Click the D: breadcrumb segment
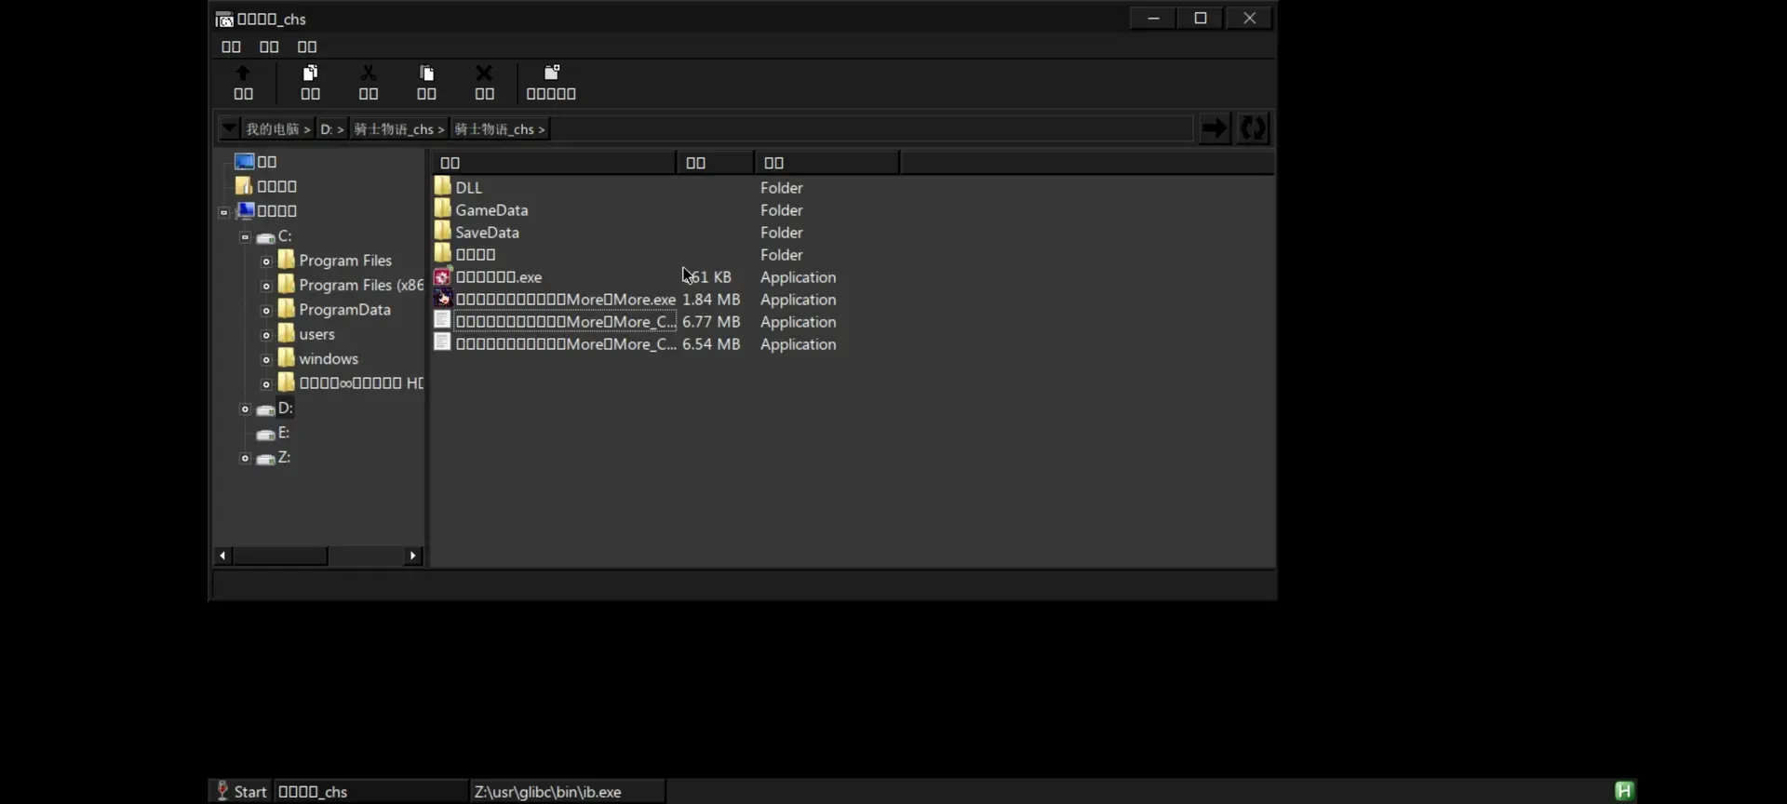 point(332,129)
